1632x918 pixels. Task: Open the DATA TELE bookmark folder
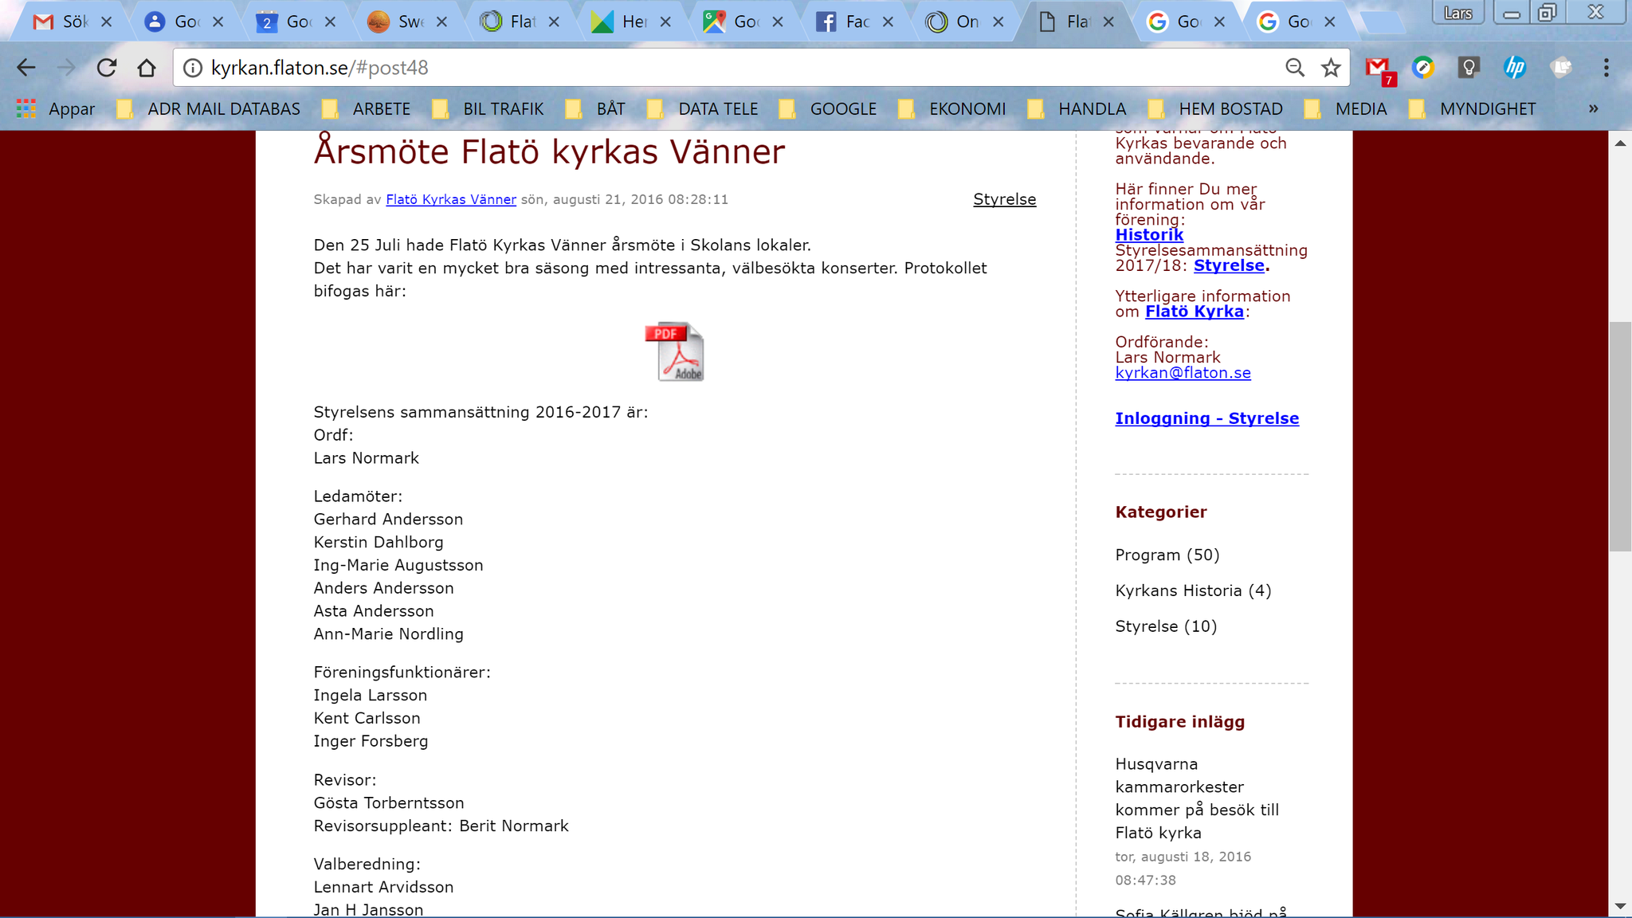pos(703,109)
